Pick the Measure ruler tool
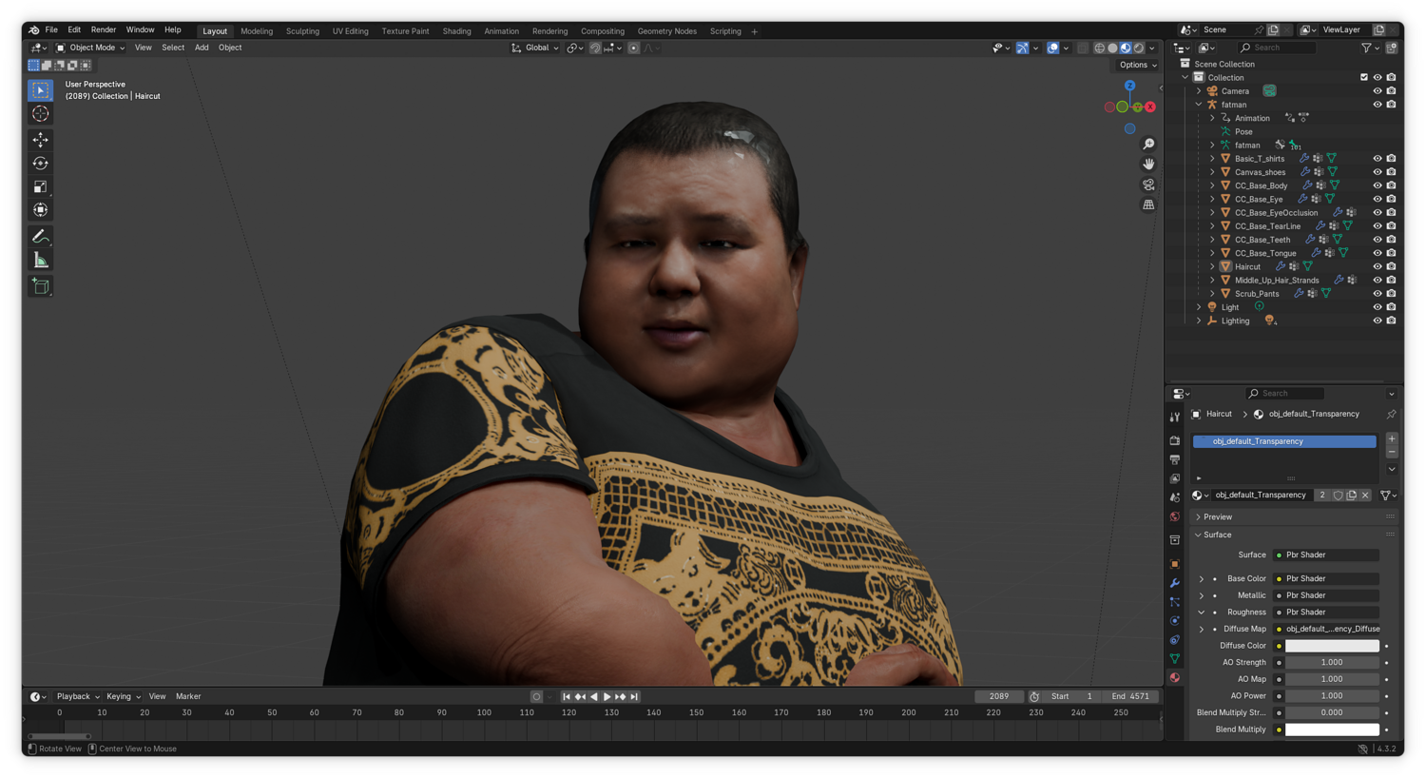The width and height of the screenshot is (1426, 778). click(x=40, y=261)
